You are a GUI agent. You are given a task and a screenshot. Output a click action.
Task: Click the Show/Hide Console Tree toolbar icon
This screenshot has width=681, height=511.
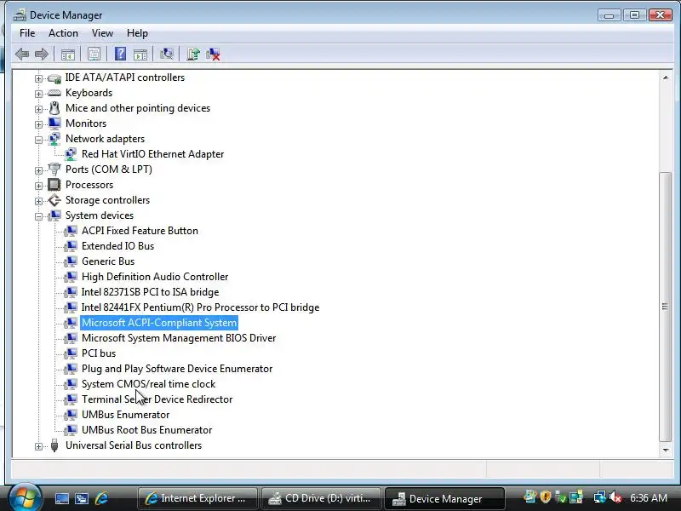68,55
